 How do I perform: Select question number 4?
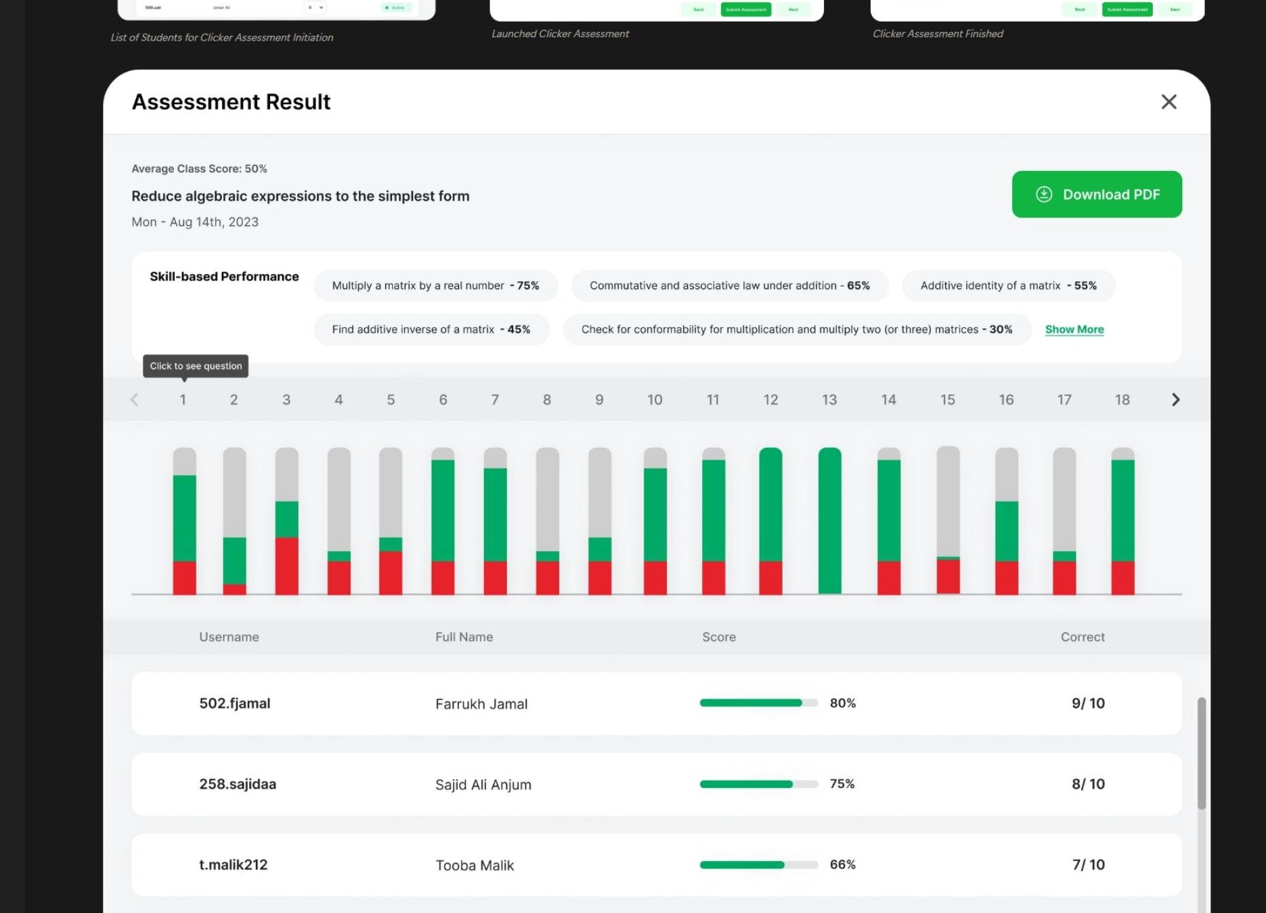pyautogui.click(x=339, y=400)
